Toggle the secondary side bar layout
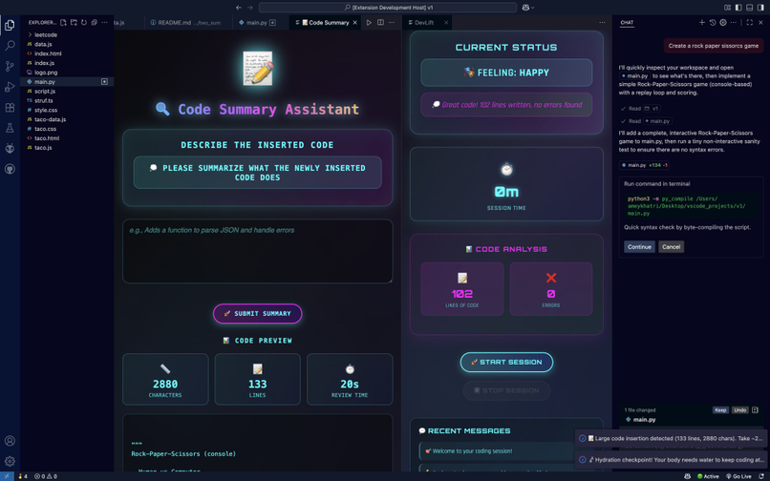Image resolution: width=770 pixels, height=481 pixels. click(760, 8)
